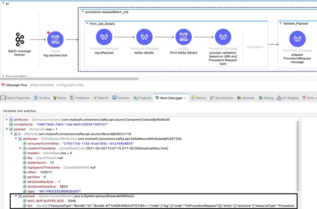The height and width of the screenshot is (209, 317).
Task: Toggle the red breakpoint on the Logger
Action: pos(48,33)
